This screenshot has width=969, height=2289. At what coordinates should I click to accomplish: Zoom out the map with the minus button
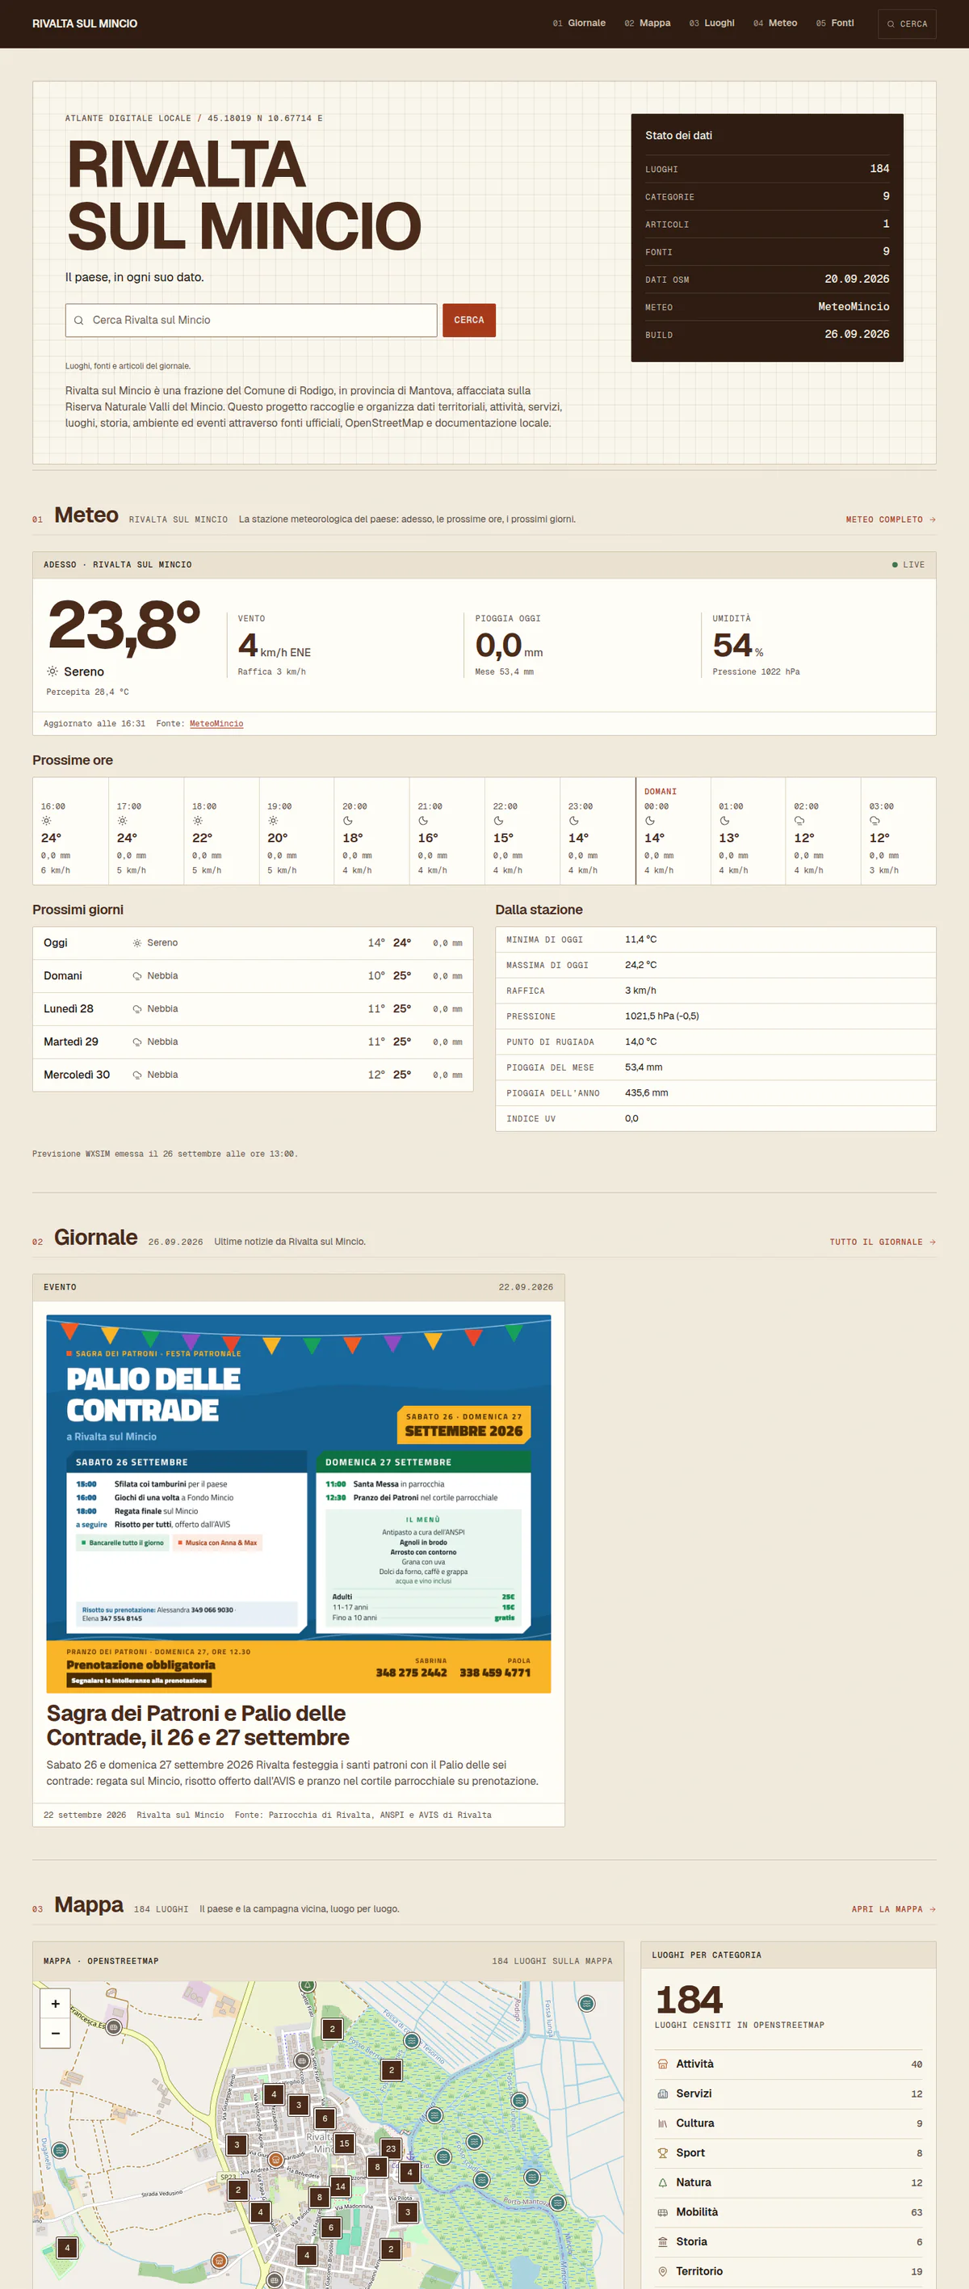click(55, 2033)
